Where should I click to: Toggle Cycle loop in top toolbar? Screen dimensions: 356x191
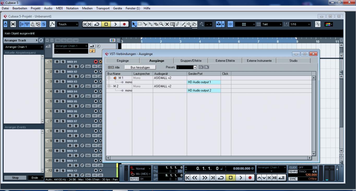click(97, 24)
